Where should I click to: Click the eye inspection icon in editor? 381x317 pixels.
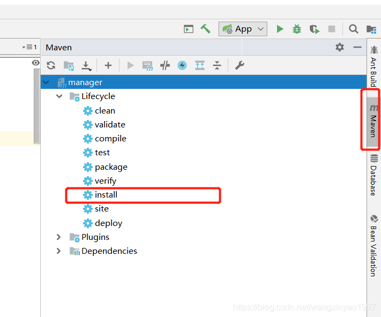coord(35,63)
